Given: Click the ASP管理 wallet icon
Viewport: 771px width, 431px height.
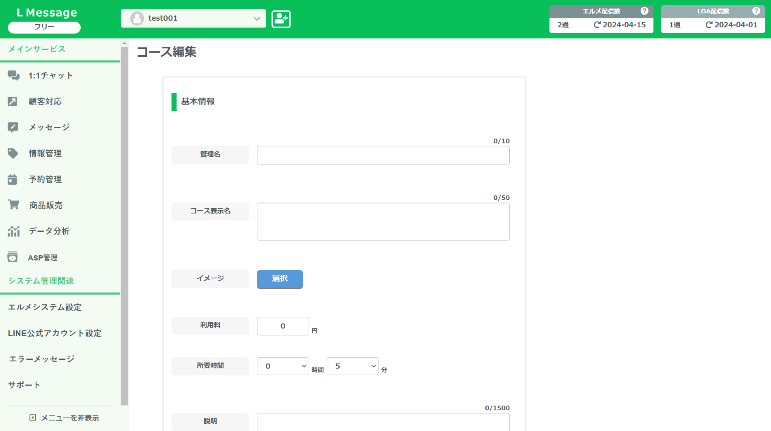Looking at the screenshot, I should [x=13, y=257].
